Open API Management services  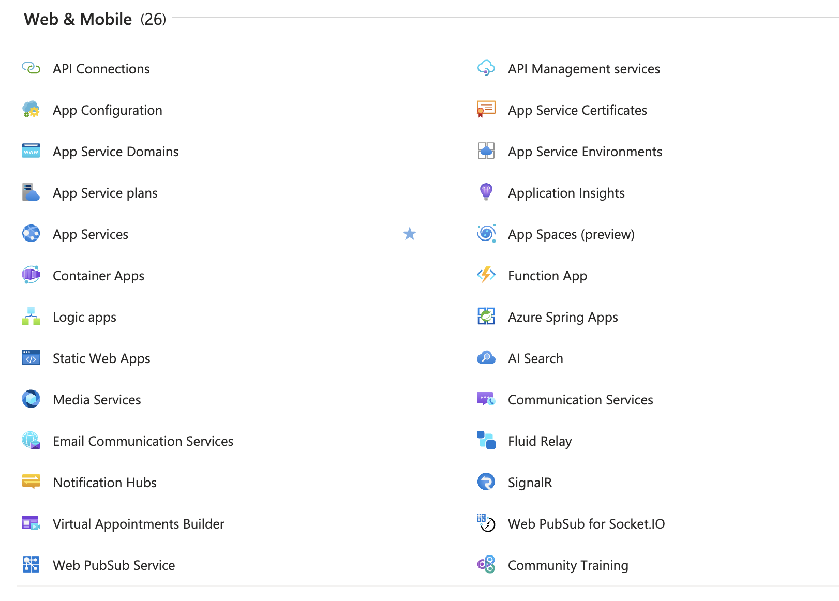coord(584,69)
